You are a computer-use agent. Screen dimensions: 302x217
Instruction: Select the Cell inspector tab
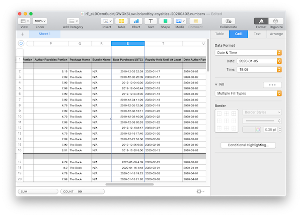tap(238, 34)
